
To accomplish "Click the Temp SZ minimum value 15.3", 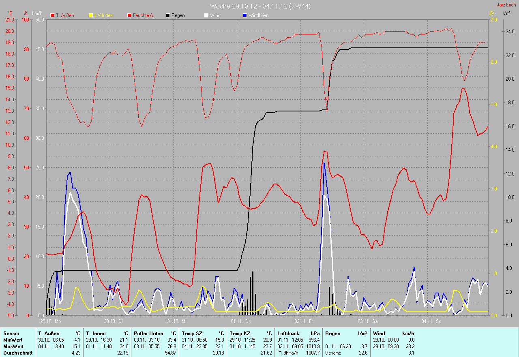I will [x=219, y=340].
